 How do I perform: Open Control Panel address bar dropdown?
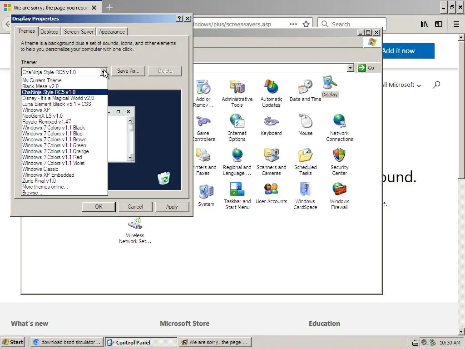tap(350, 68)
